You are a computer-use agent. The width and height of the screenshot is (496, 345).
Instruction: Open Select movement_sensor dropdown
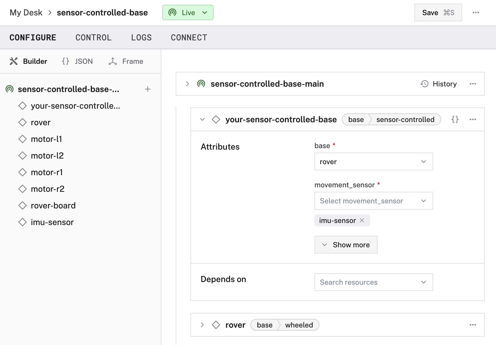373,201
